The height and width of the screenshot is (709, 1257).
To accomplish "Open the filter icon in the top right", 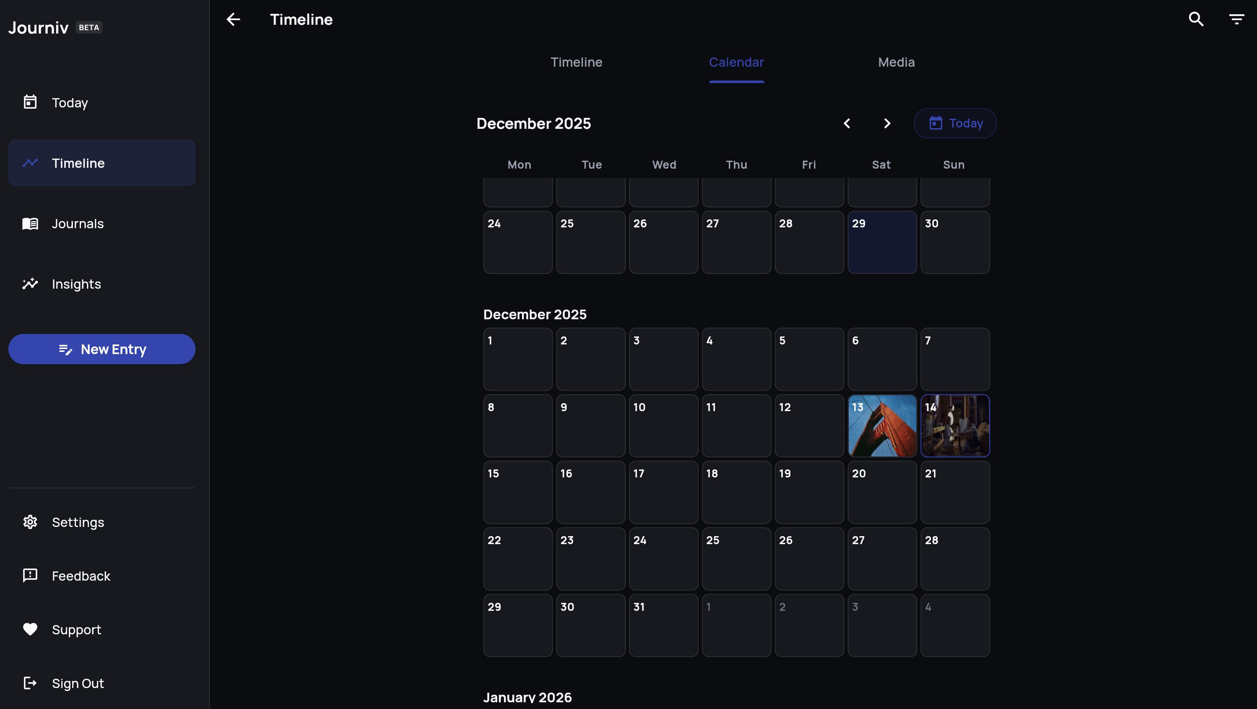I will (1236, 19).
